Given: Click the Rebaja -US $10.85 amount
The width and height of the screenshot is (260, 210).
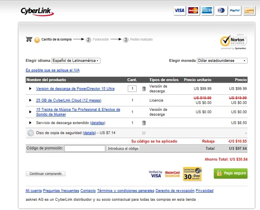Looking at the screenshot, I should point(237,141).
